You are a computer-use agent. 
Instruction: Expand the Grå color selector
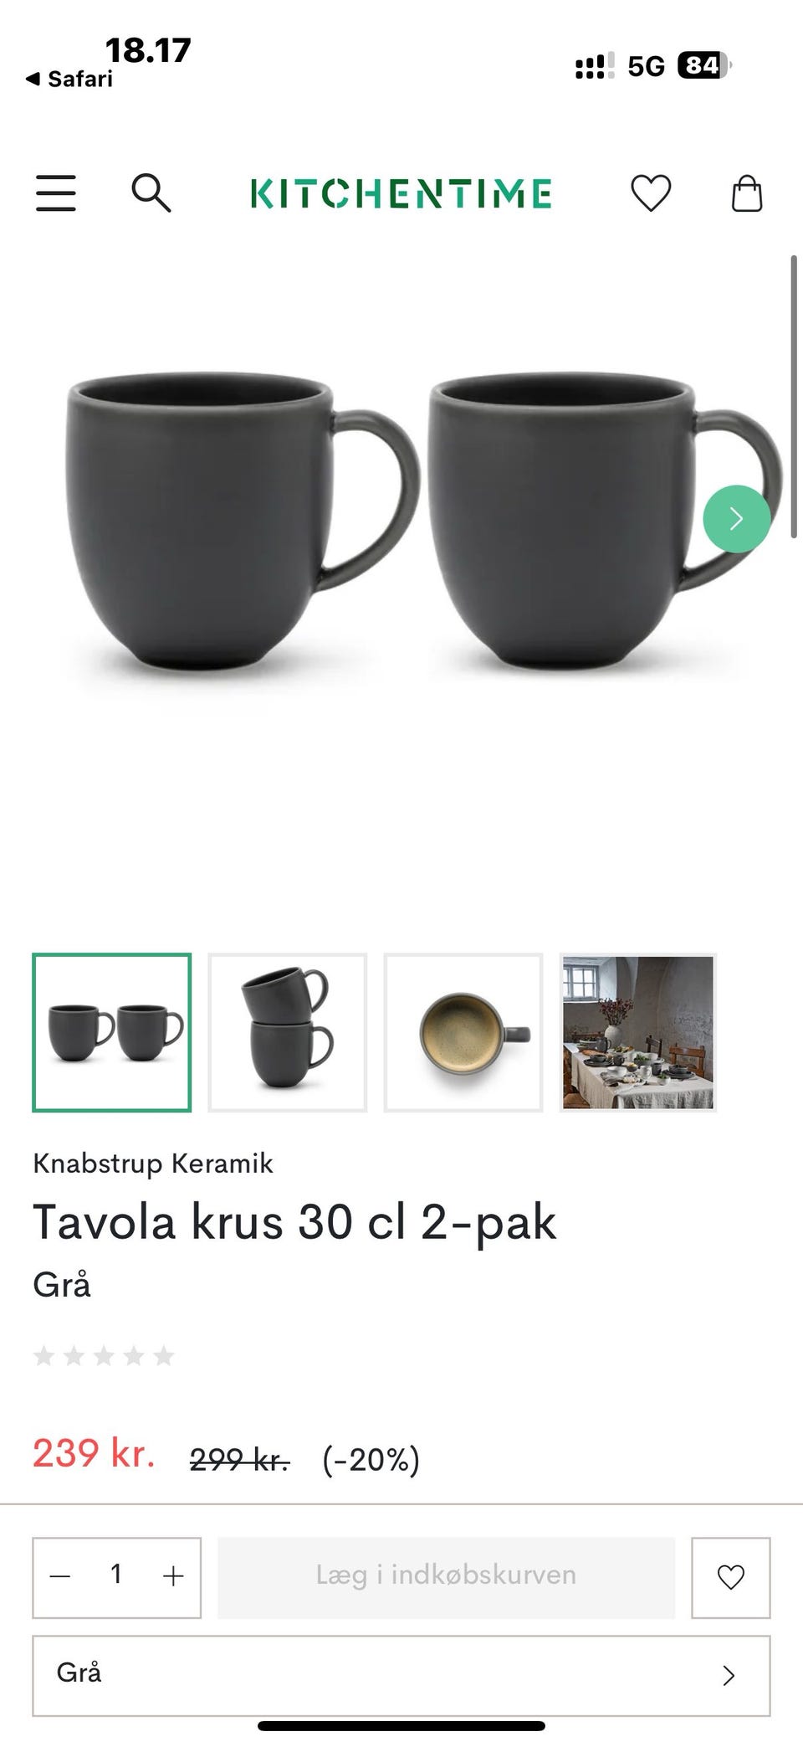point(401,1675)
